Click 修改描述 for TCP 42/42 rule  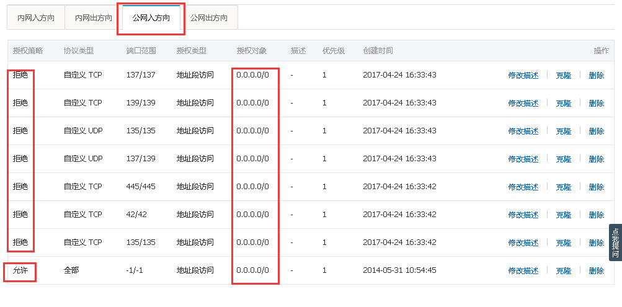(x=523, y=215)
